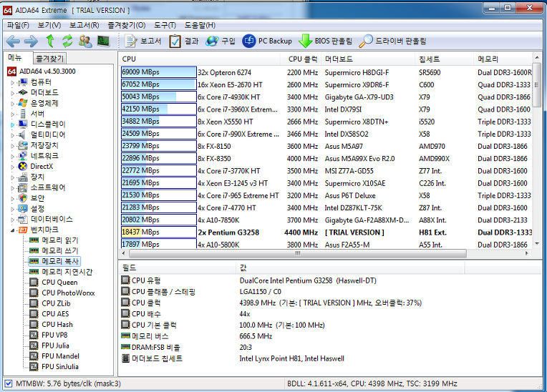The image size is (547, 392).
Task: Select the 보안 shield icon in tree
Action: [23, 198]
